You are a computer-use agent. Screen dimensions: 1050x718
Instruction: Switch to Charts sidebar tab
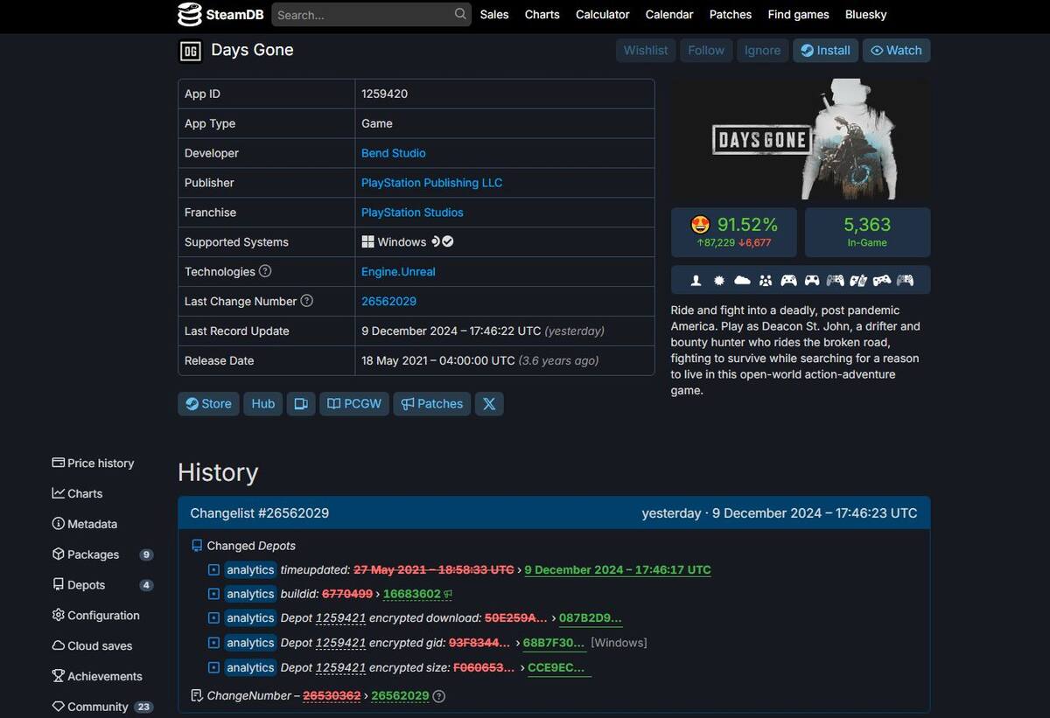(x=77, y=493)
